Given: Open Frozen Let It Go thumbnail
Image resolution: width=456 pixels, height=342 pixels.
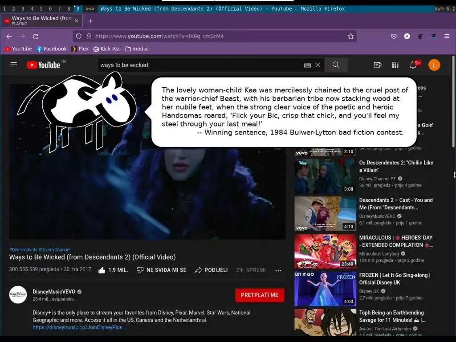Looking at the screenshot, I should coord(325,289).
